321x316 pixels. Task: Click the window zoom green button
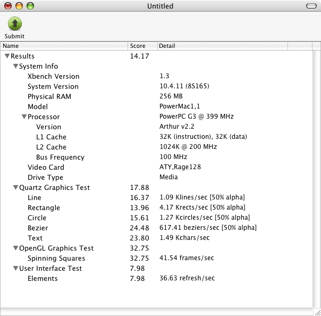[x=30, y=6]
